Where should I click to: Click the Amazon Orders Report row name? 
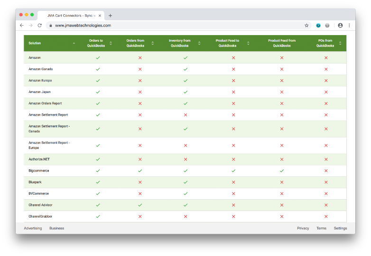[x=45, y=103]
